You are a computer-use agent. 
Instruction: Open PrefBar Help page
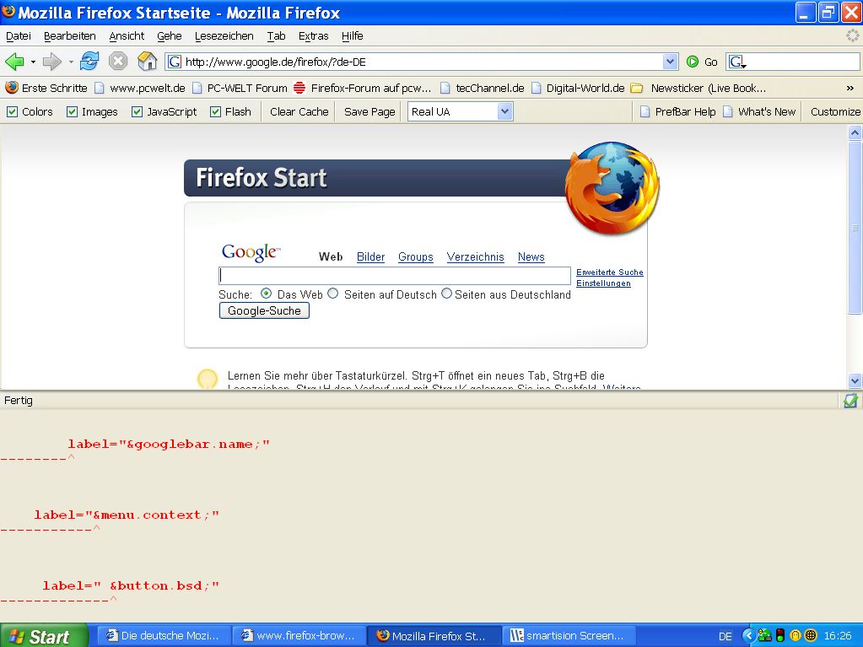(x=678, y=111)
